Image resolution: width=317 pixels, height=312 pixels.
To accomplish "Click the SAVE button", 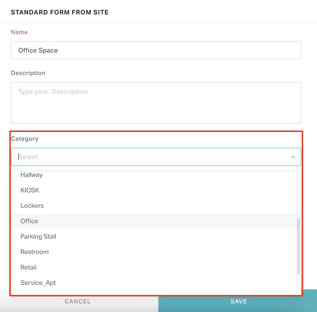I will tap(238, 301).
